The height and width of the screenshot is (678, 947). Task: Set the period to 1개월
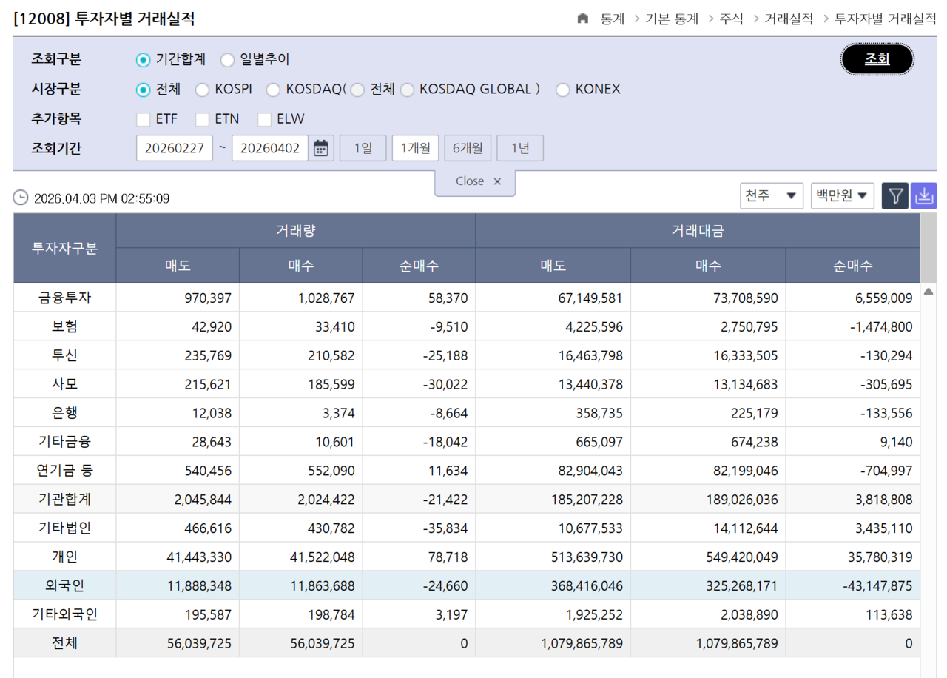click(415, 148)
